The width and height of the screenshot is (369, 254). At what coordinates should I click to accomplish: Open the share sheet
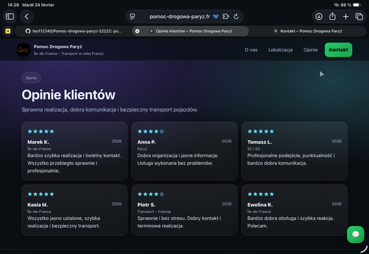tap(333, 17)
